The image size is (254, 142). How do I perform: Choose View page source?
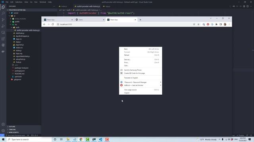(x=140, y=90)
